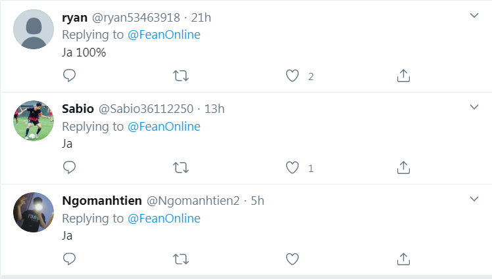This screenshot has width=492, height=279.
Task: Like ryan's tweet
Action: click(x=293, y=76)
